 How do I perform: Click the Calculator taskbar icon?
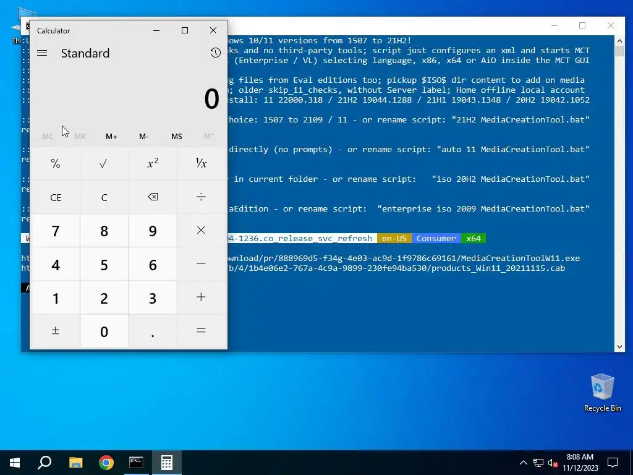point(167,463)
